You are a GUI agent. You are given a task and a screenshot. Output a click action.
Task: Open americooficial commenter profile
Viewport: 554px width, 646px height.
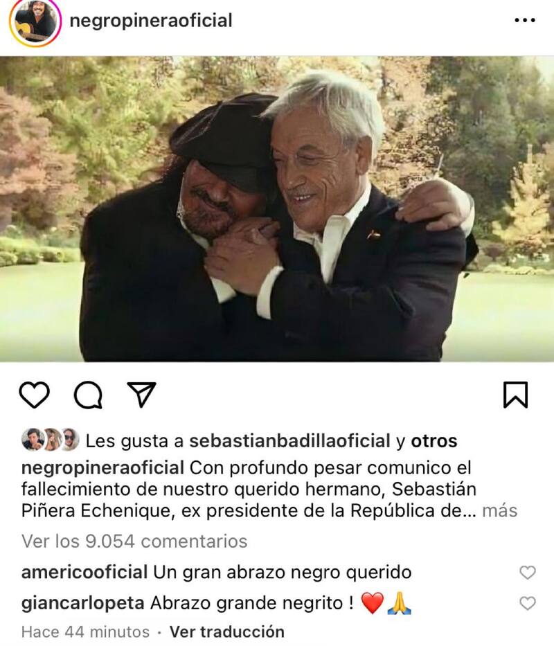[84, 572]
